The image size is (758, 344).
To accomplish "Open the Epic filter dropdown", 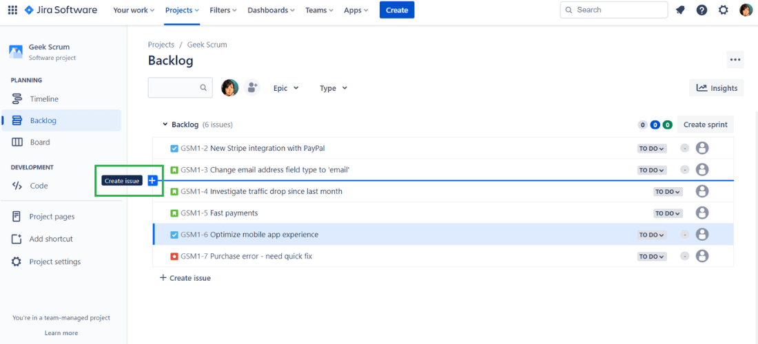I will [x=286, y=88].
